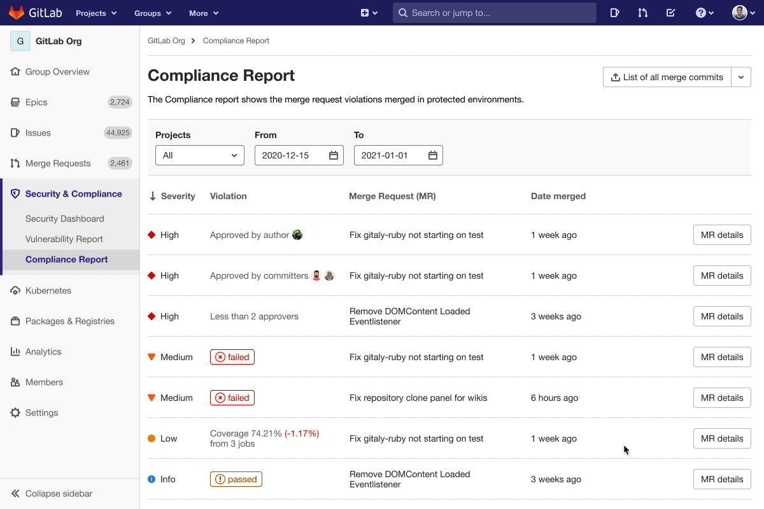Click the issues icon in the navbar

click(x=614, y=13)
